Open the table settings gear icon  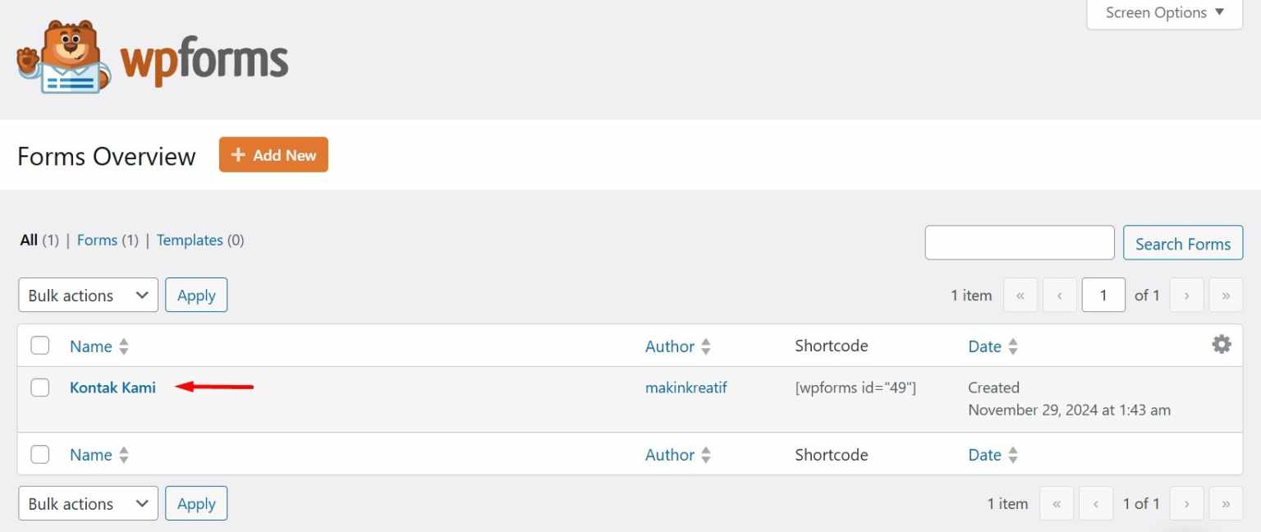point(1222,345)
